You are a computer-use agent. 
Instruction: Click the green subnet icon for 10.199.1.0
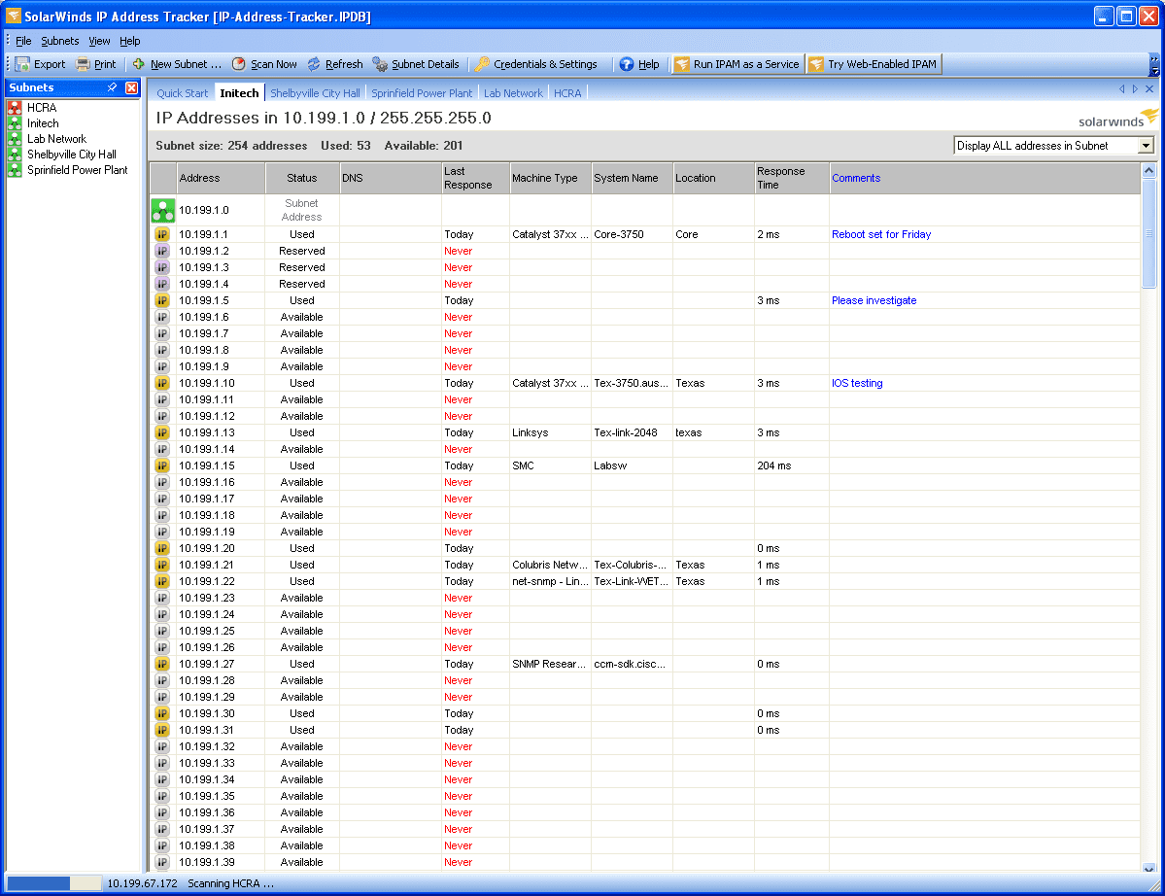162,210
